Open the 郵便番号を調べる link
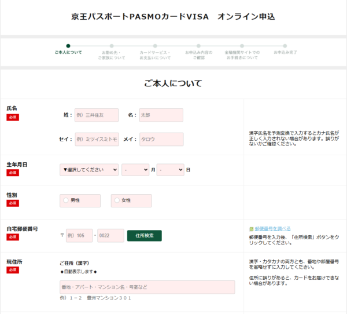The height and width of the screenshot is (314, 347). tap(272, 229)
